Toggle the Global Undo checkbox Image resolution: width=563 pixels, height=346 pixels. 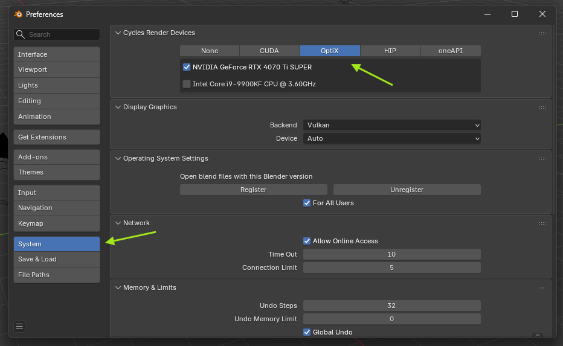click(x=307, y=332)
